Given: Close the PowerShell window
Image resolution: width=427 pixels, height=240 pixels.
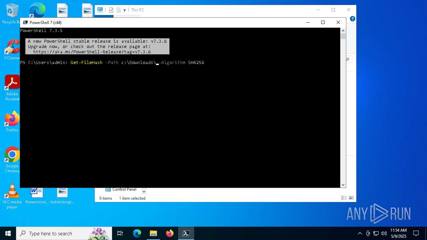Looking at the screenshot, I should 338,22.
